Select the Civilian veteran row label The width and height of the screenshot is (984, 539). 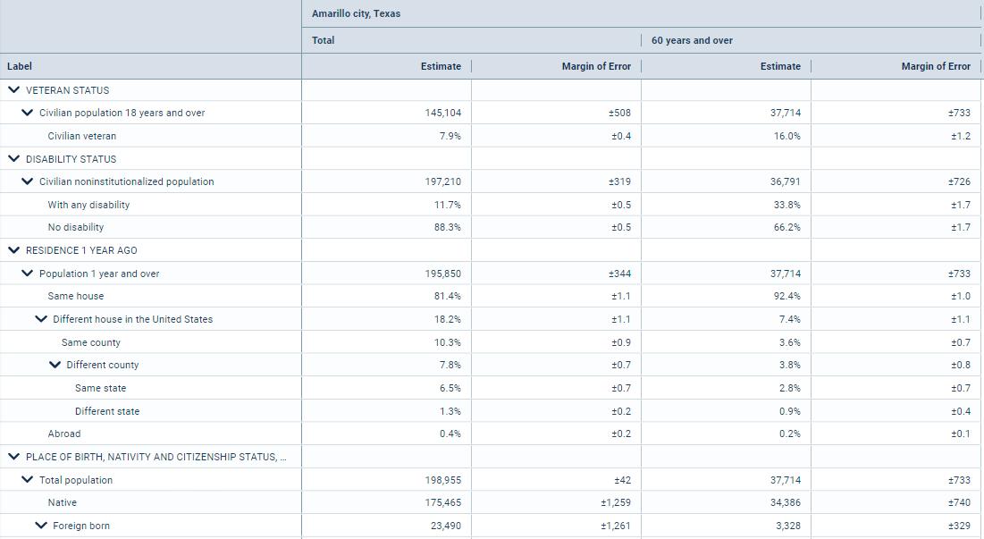[82, 136]
